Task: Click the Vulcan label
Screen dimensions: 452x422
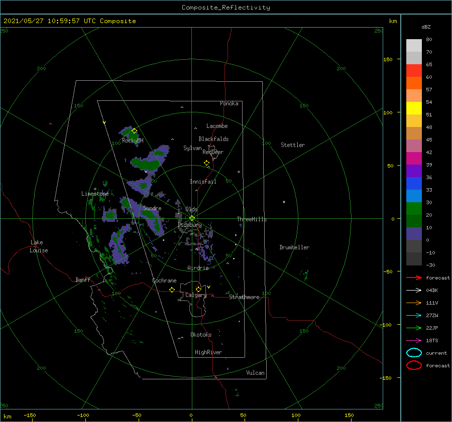Action: tap(255, 373)
